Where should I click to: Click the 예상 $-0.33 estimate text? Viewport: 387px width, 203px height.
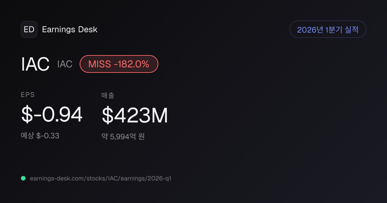click(x=40, y=136)
